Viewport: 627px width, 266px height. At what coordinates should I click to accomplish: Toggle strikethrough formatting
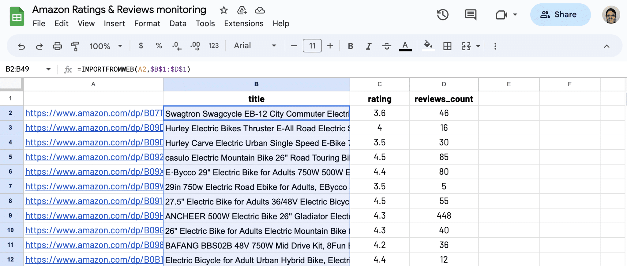[x=387, y=46]
